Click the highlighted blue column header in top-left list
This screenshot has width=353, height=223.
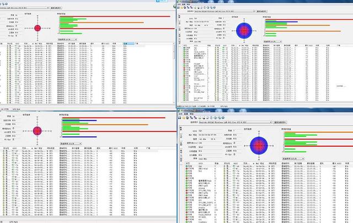(x=129, y=44)
